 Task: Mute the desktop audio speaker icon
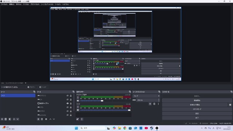pos(78,101)
